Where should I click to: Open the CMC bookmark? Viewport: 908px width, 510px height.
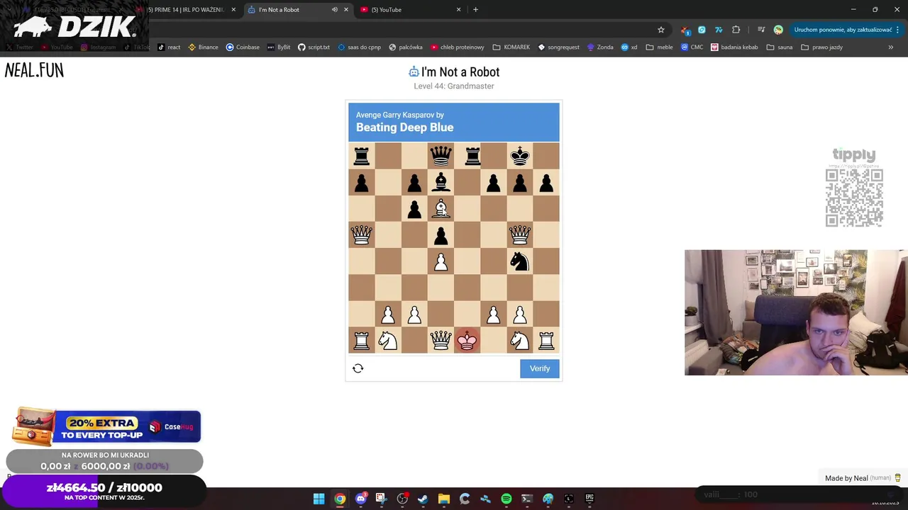coord(692,47)
